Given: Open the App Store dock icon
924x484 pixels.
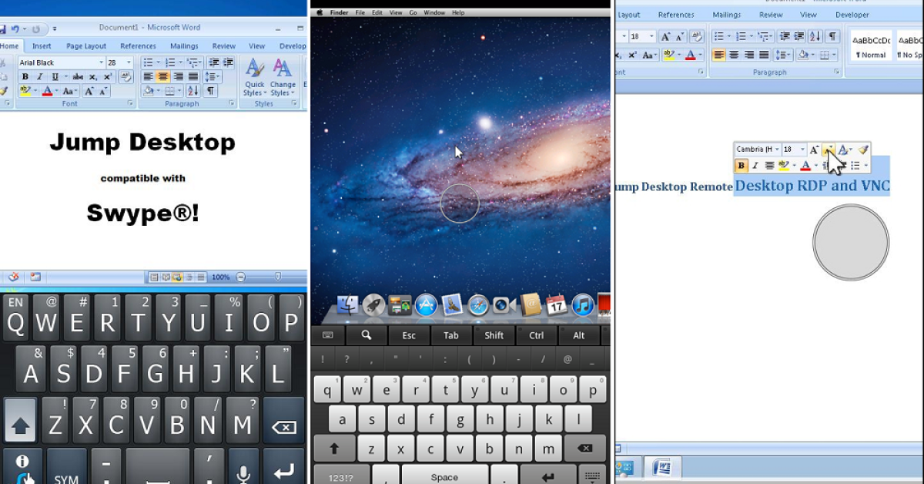Looking at the screenshot, I should click(x=426, y=305).
